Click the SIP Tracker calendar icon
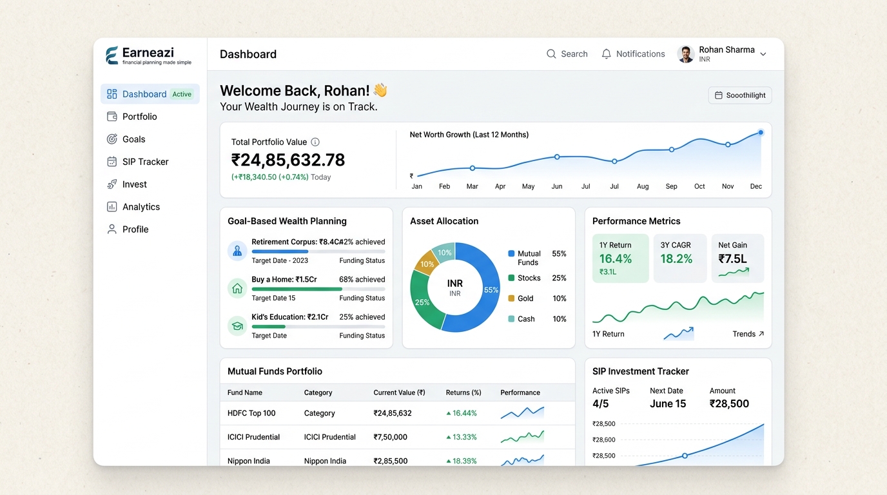 pyautogui.click(x=112, y=162)
